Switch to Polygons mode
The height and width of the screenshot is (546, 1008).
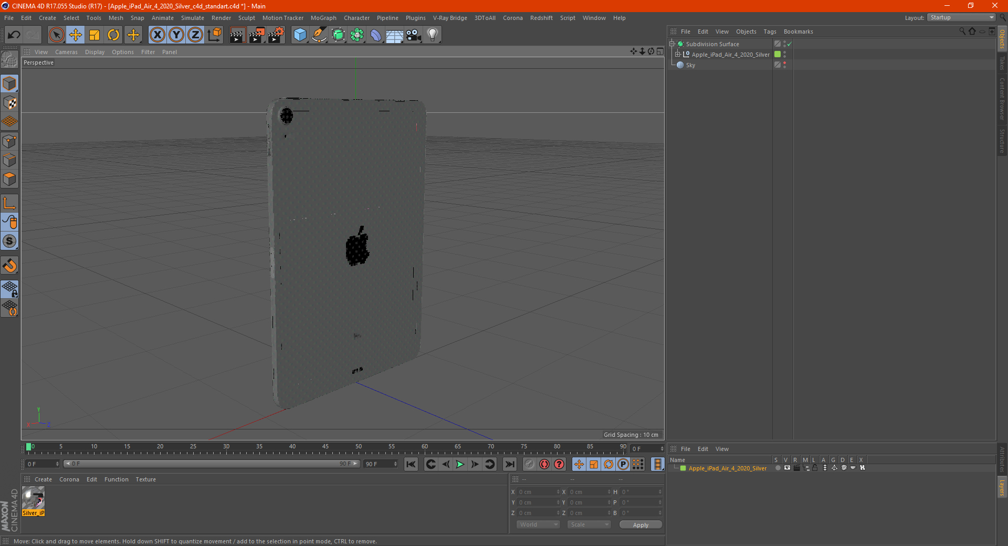(x=9, y=179)
